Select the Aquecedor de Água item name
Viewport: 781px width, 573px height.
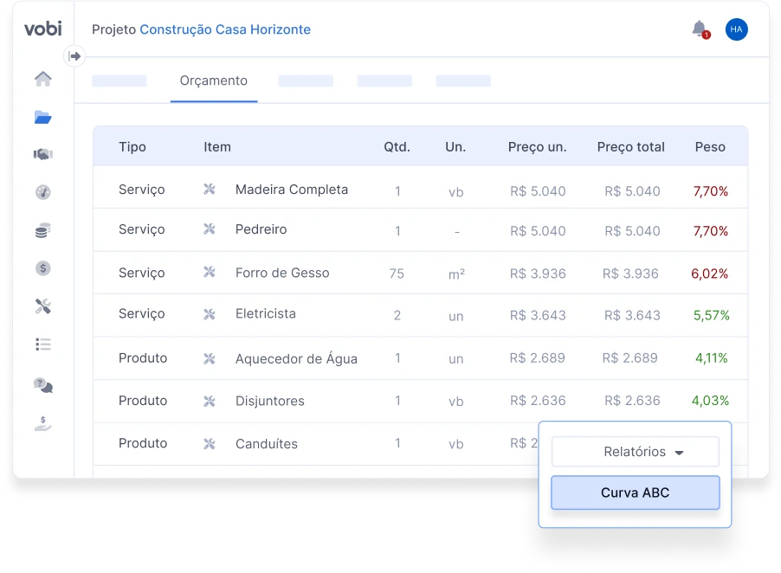point(296,358)
